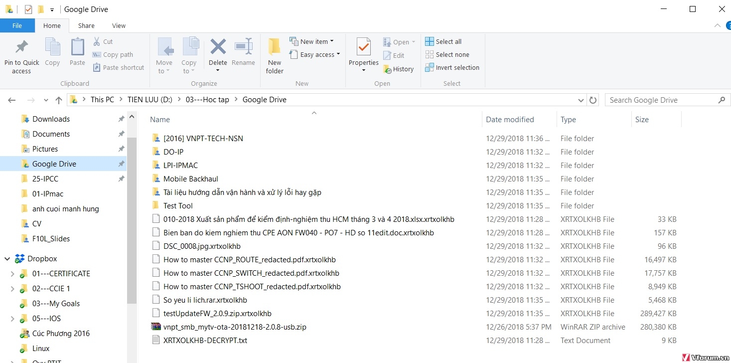Click the Rename icon
The height and width of the screenshot is (363, 731).
pyautogui.click(x=244, y=47)
